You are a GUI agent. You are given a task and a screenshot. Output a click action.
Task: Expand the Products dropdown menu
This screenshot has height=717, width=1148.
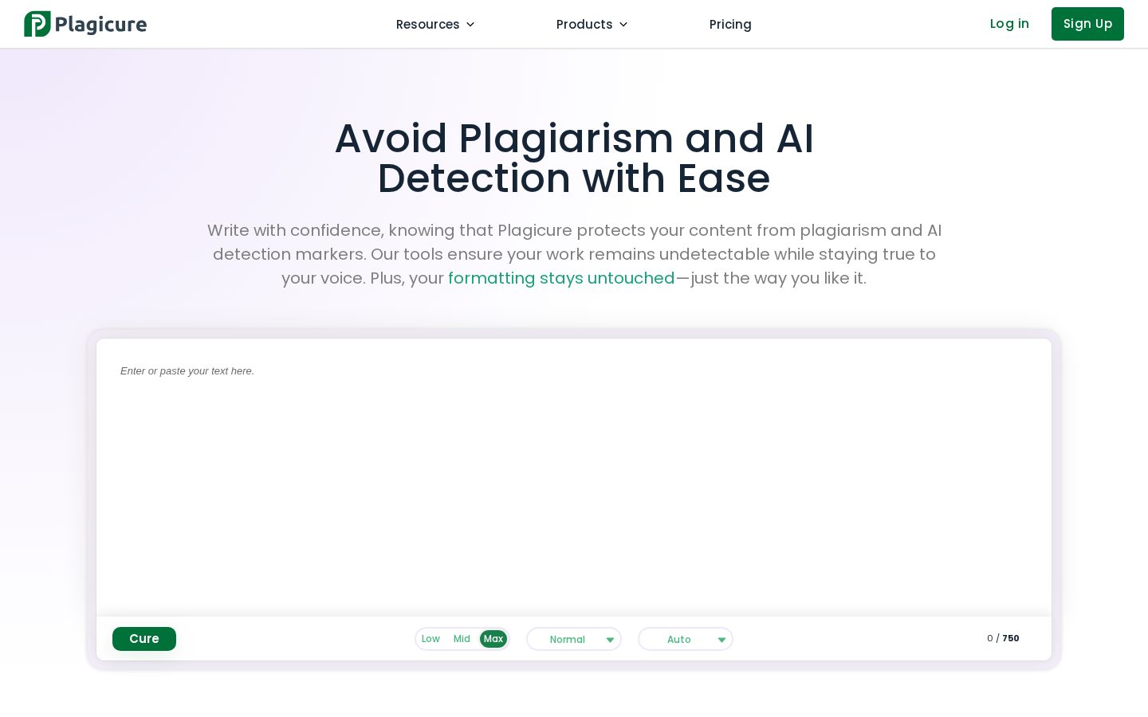(592, 25)
